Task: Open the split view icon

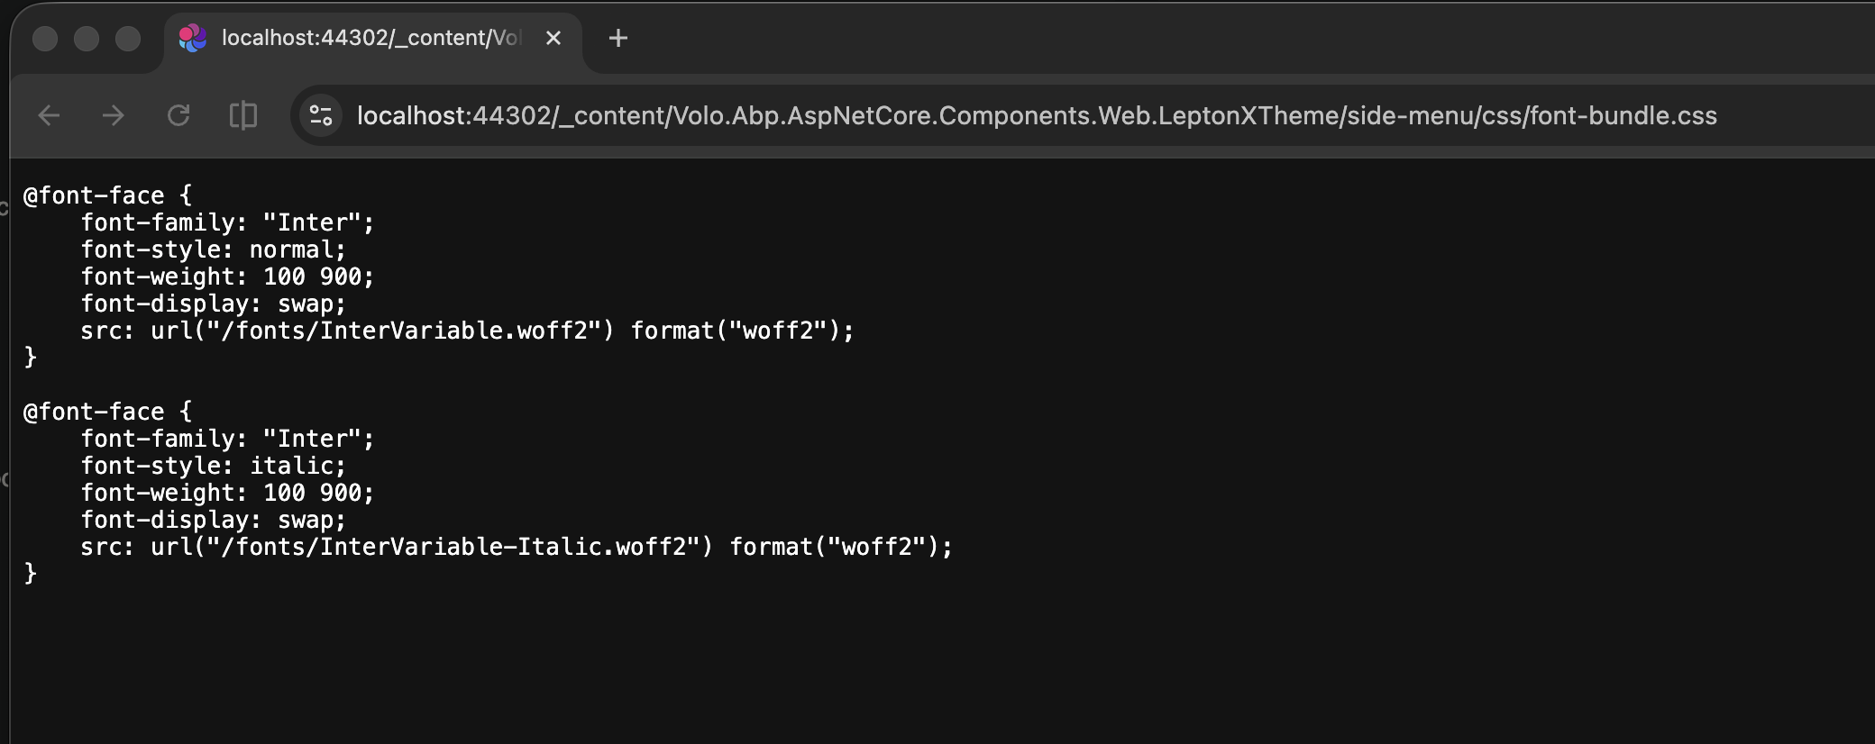Action: [x=243, y=115]
